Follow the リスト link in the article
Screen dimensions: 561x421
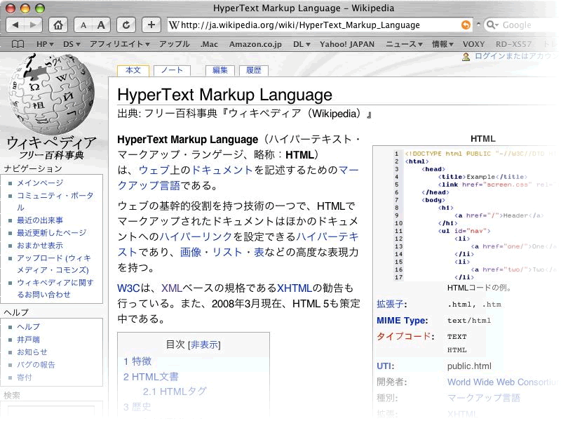(x=227, y=252)
